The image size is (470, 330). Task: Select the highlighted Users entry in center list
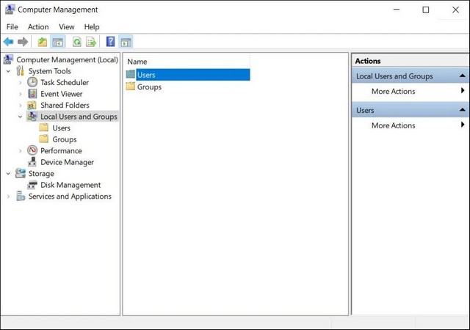pos(192,75)
